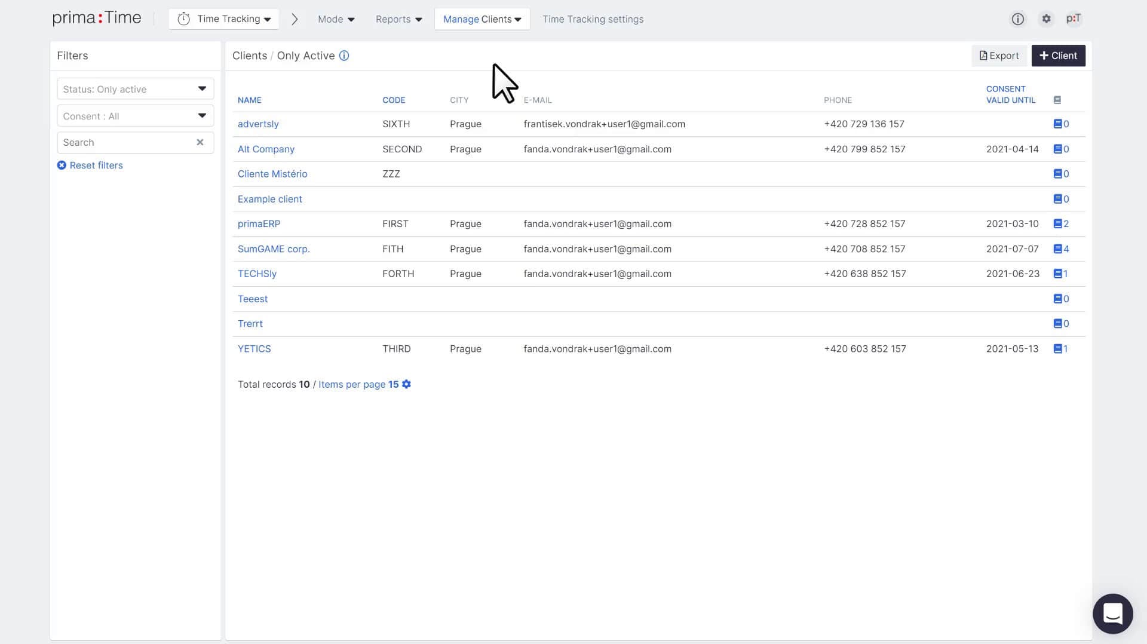Open projects icon for Alt Company row
1147x644 pixels.
click(1061, 149)
